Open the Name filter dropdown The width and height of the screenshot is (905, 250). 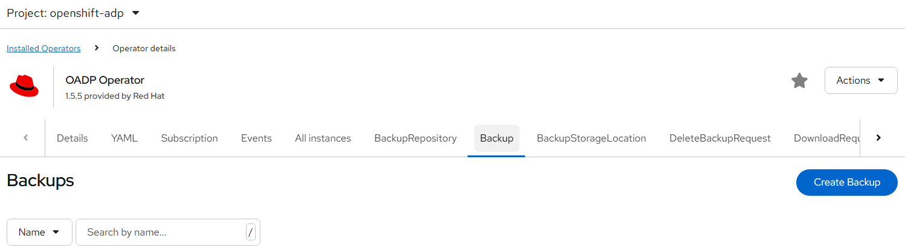click(39, 232)
